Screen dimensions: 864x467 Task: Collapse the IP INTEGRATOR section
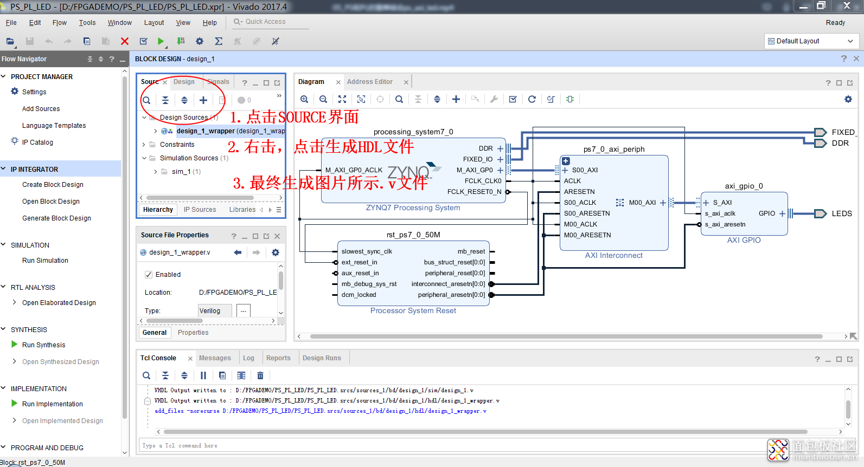[x=4, y=169]
